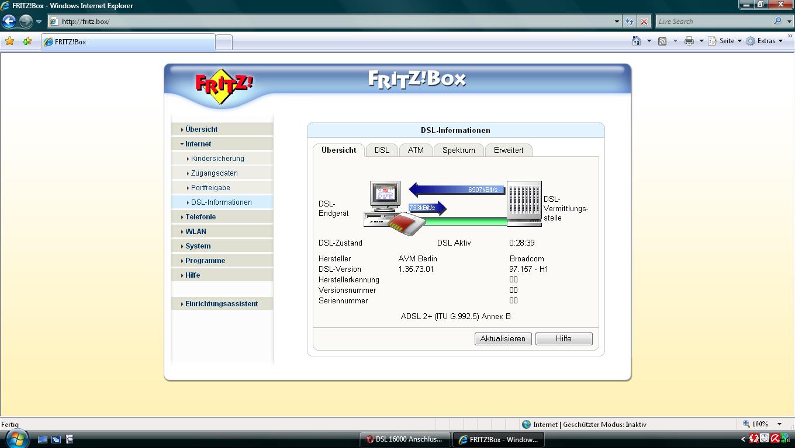Open the address bar history dropdown
The height and width of the screenshot is (448, 795).
coord(617,22)
